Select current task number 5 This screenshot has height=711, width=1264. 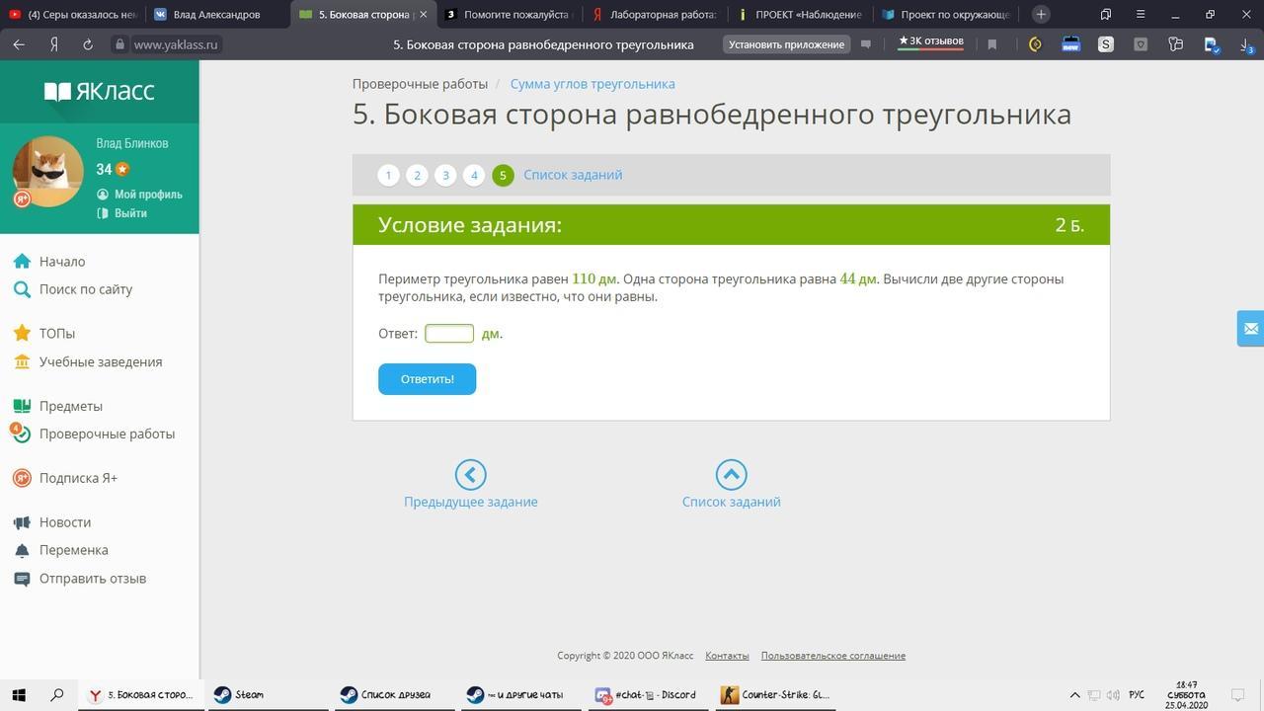click(503, 175)
